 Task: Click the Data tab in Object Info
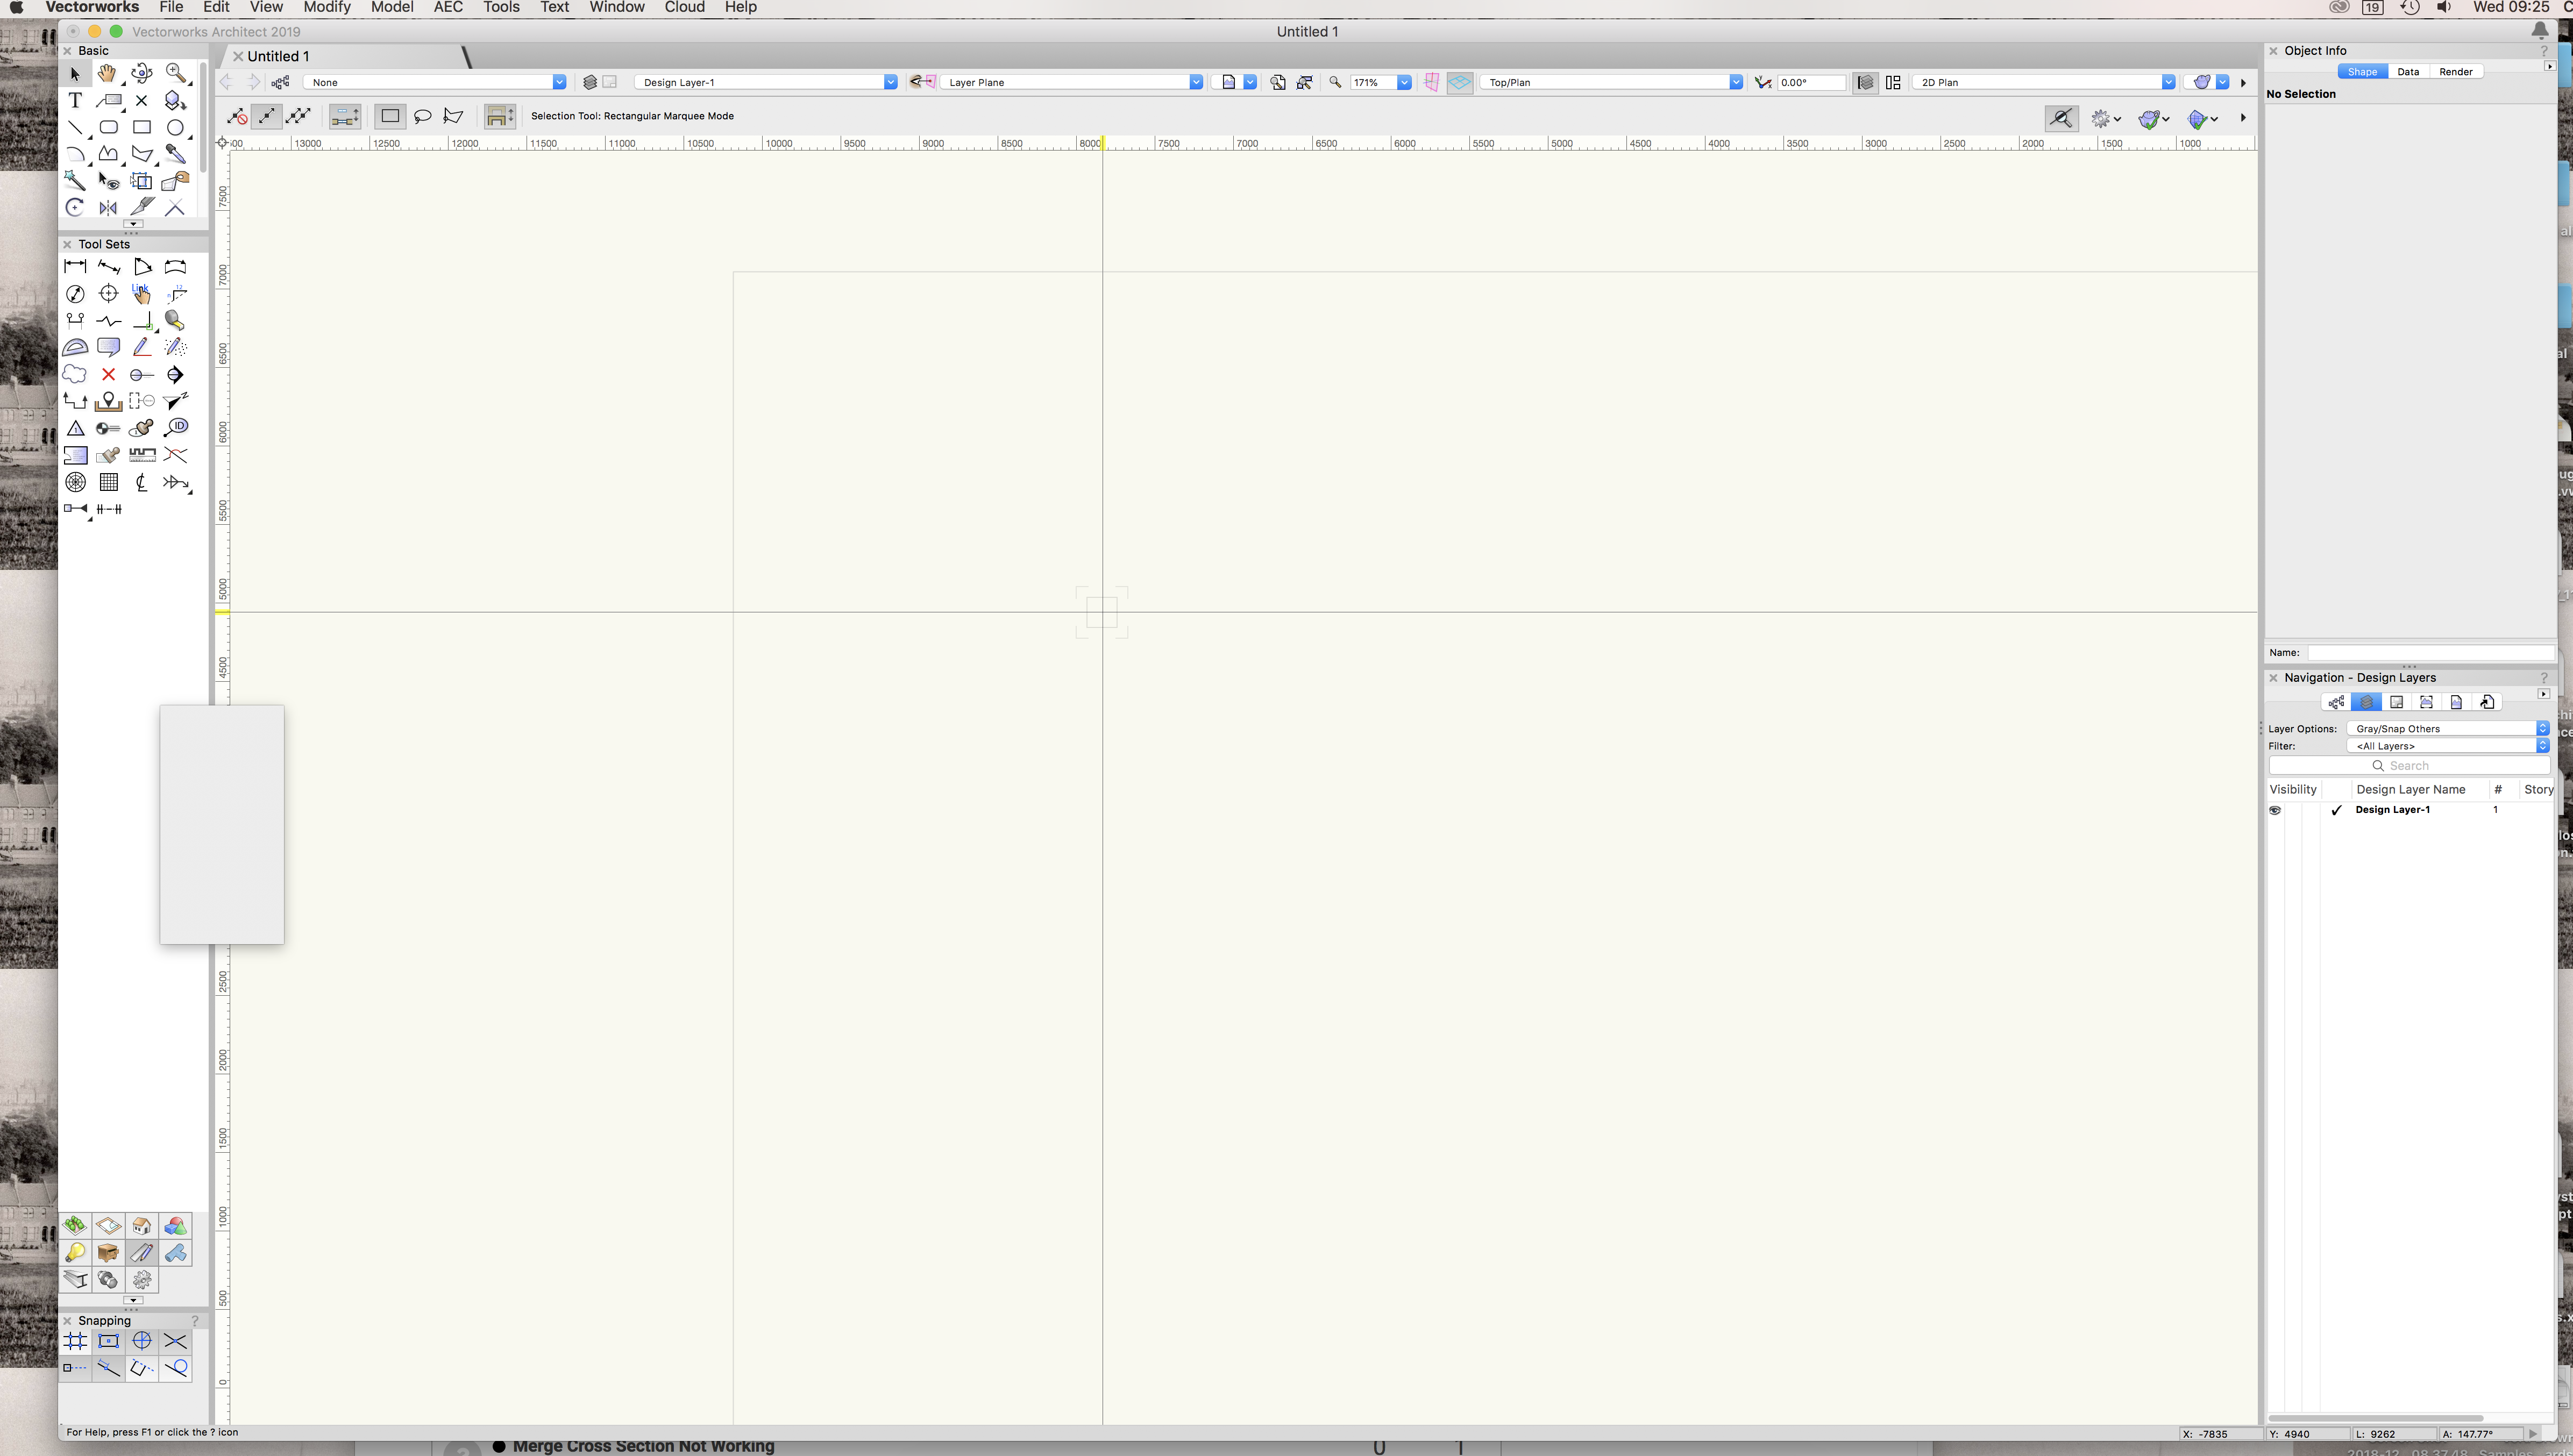click(x=2408, y=72)
